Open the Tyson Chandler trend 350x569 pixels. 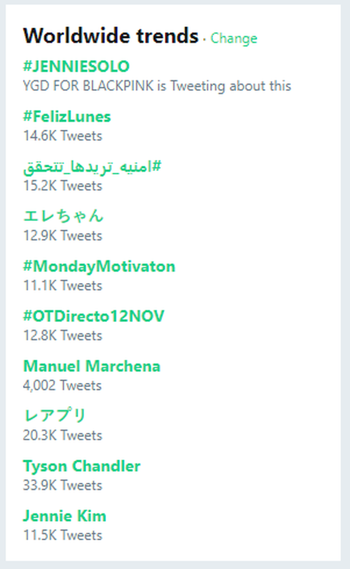point(81,466)
